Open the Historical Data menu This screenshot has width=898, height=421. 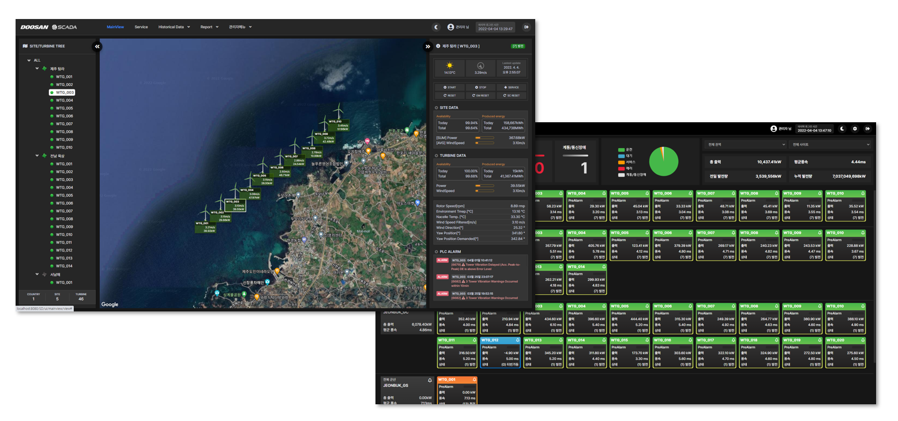[174, 27]
